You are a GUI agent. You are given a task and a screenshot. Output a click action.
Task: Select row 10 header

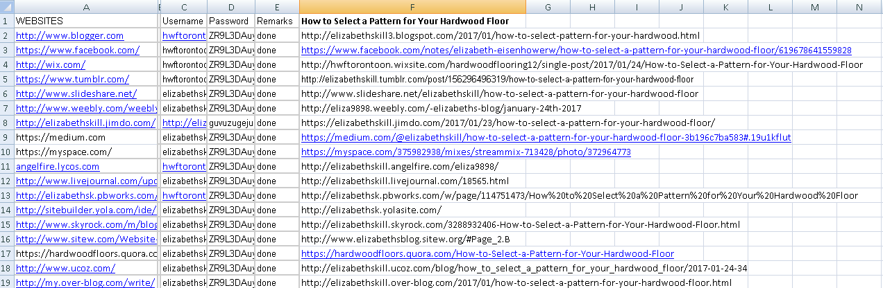(6, 152)
